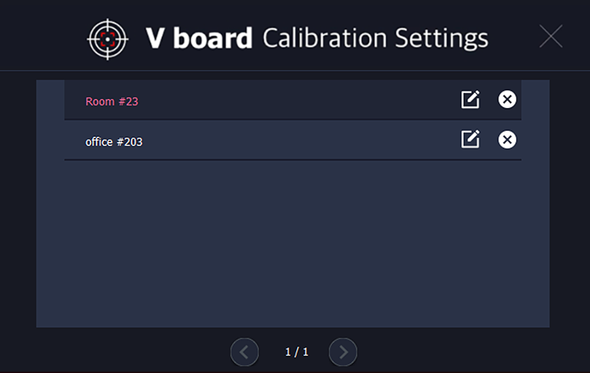Edit the Room #23 calibration entry
This screenshot has width=590, height=373.
(x=470, y=100)
